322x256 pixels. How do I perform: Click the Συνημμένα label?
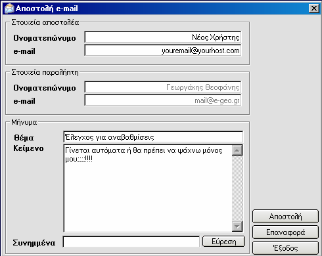pyautogui.click(x=34, y=243)
